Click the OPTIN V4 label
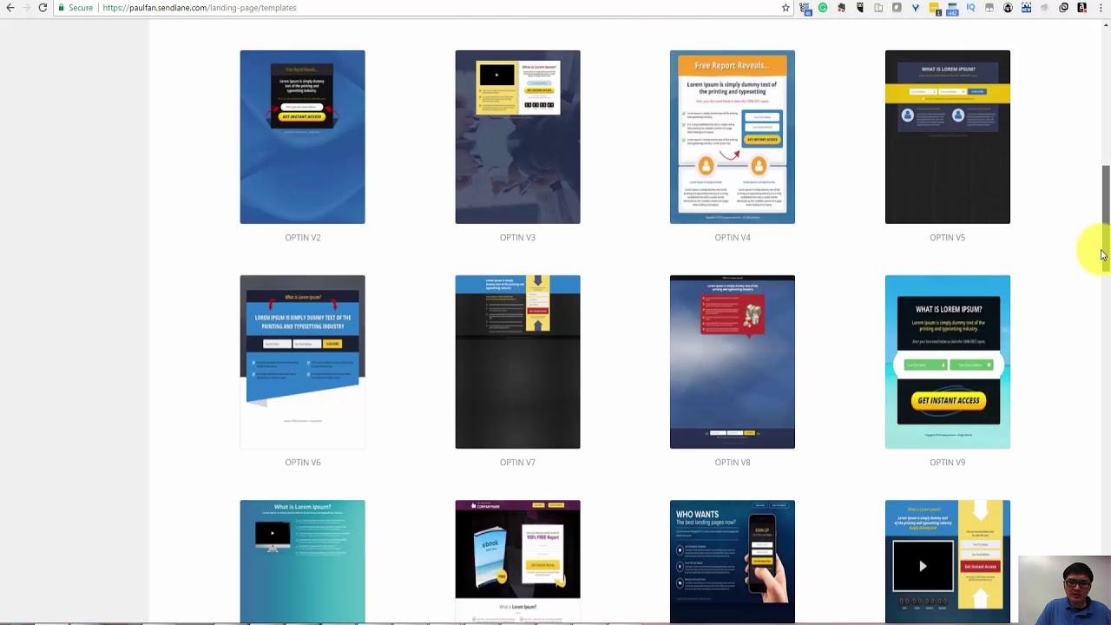The width and height of the screenshot is (1111, 625). [732, 237]
